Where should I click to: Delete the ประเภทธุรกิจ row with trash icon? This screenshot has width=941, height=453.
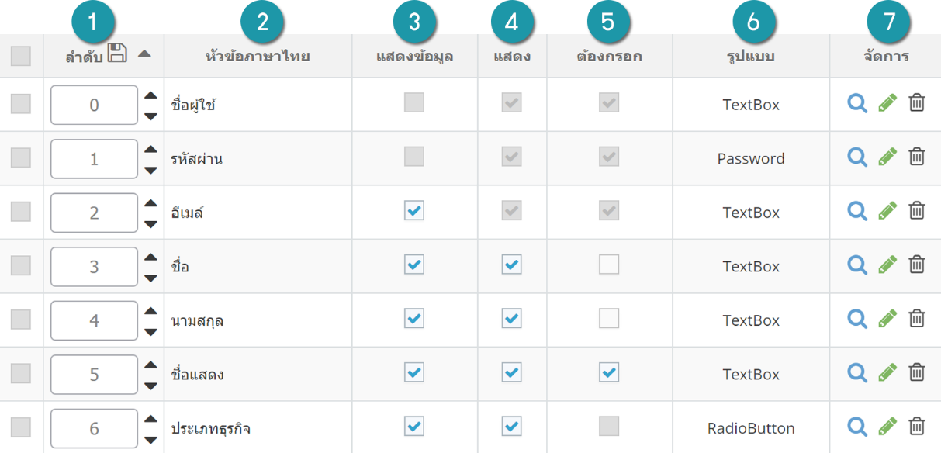click(917, 426)
